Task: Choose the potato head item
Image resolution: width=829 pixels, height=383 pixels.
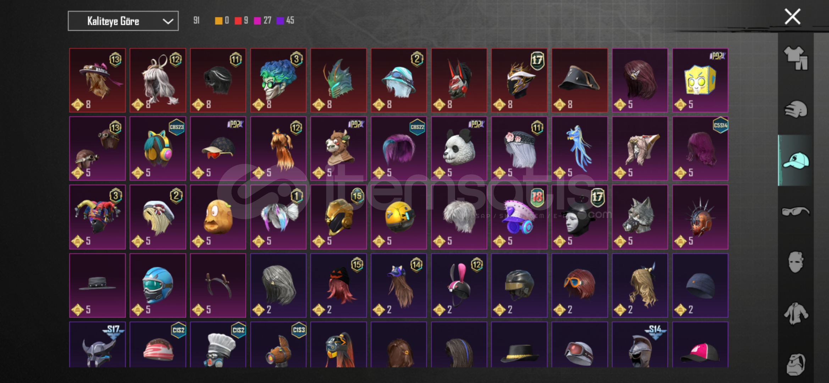Action: tap(218, 217)
